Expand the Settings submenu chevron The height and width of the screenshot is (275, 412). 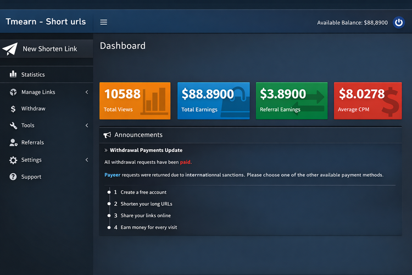(x=87, y=159)
